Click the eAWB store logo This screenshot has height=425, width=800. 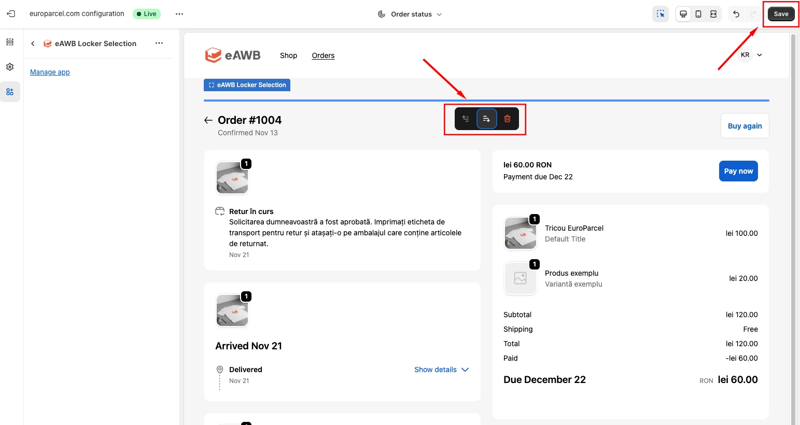tap(233, 55)
